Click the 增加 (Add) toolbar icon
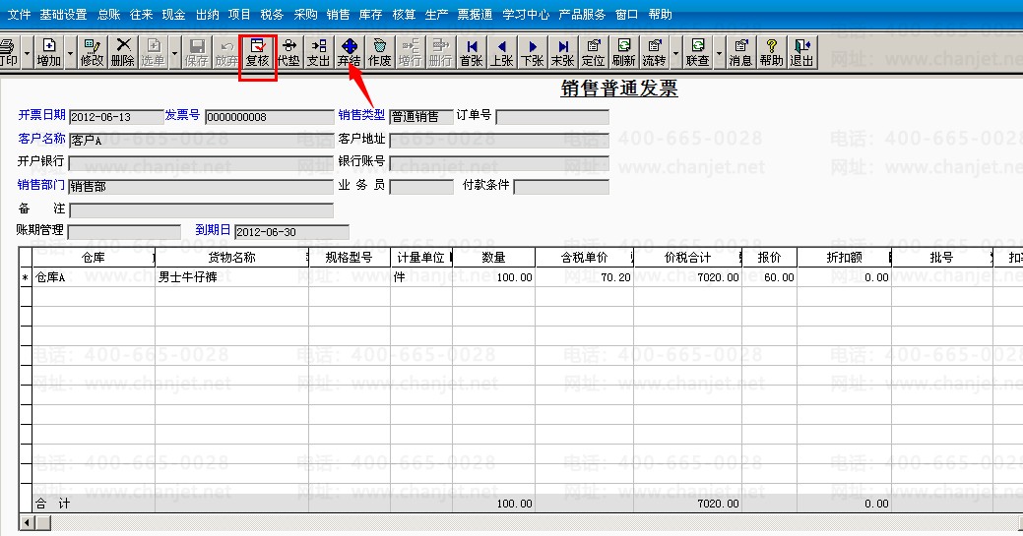 pyautogui.click(x=49, y=52)
